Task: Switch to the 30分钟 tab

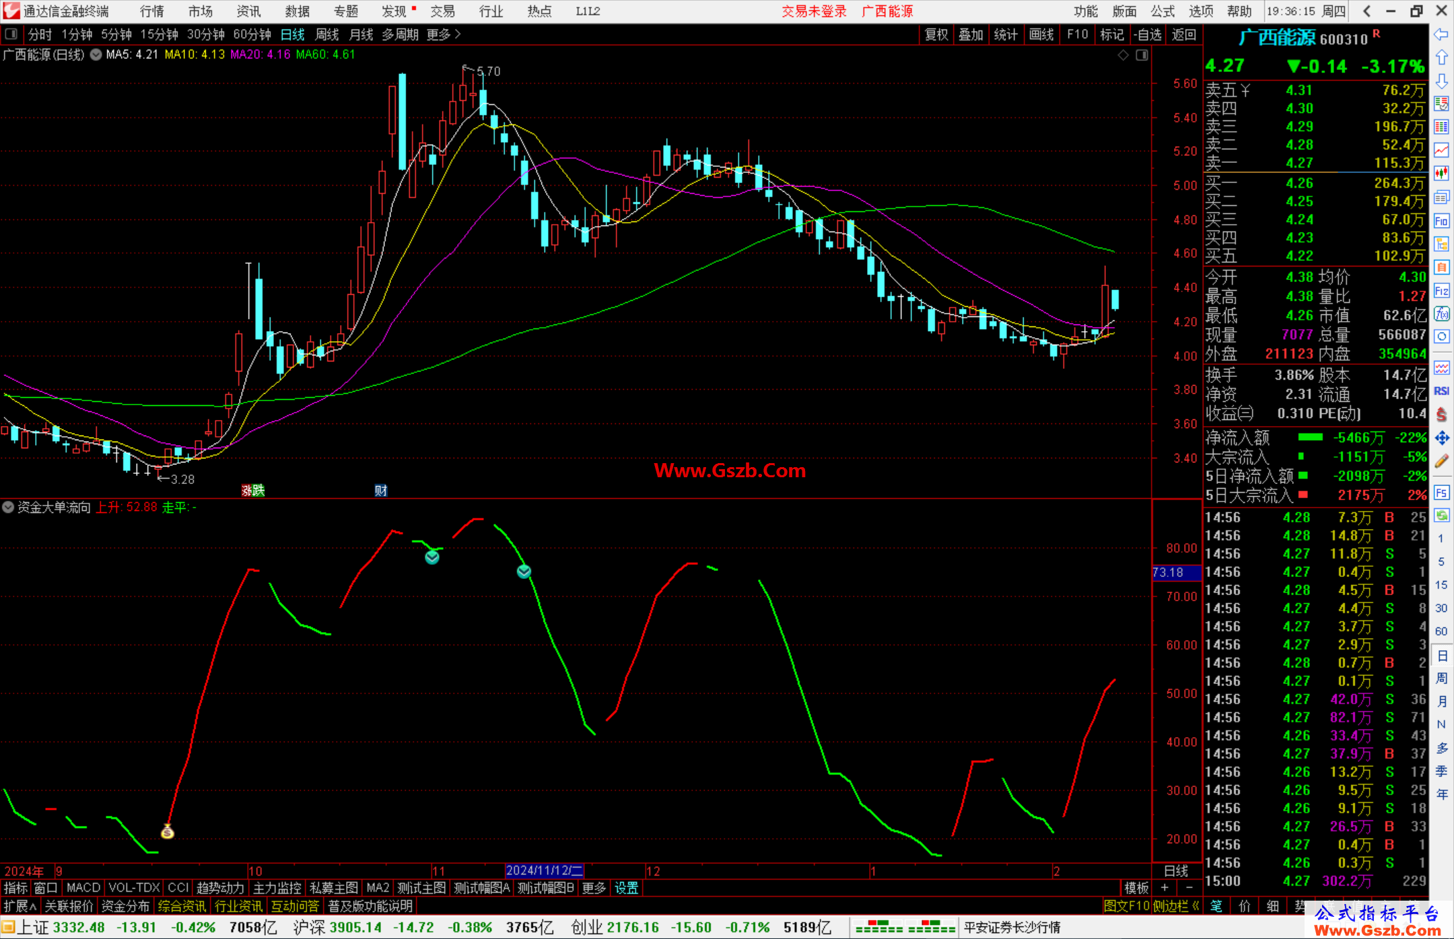Action: pyautogui.click(x=206, y=34)
